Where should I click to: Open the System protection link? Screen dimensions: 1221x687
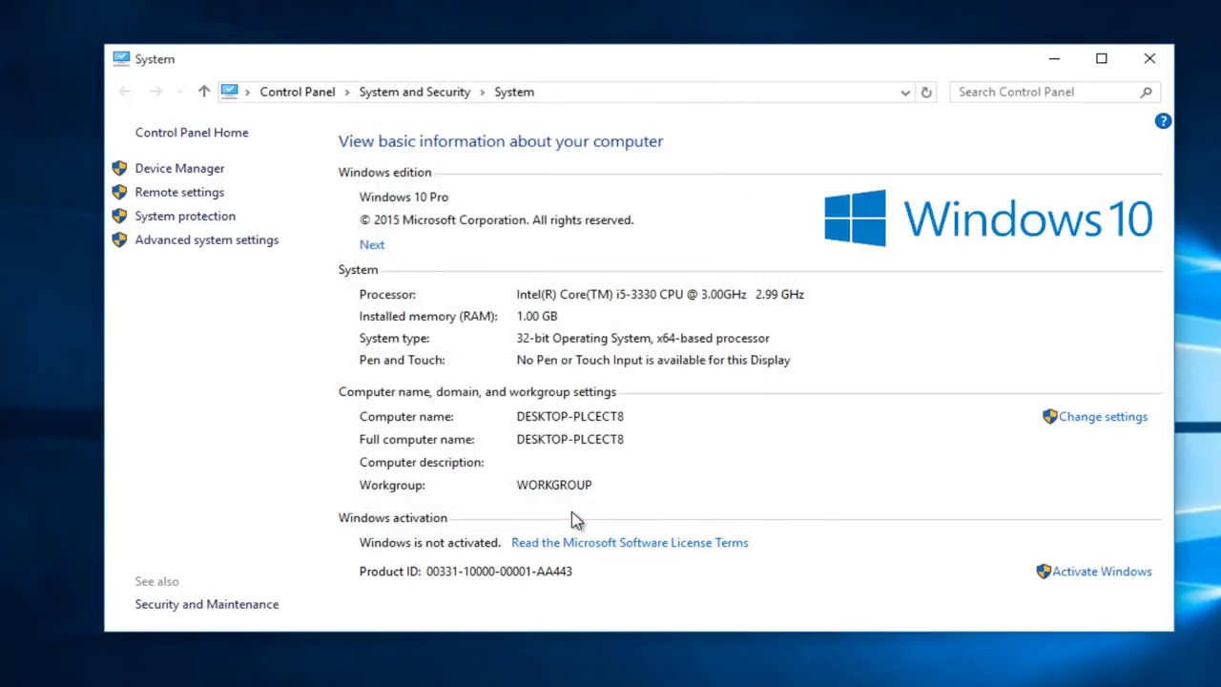coord(185,216)
